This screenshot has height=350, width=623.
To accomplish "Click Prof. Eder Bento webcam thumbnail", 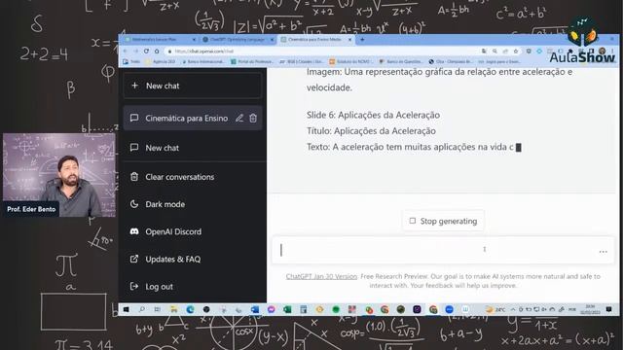I will [59, 175].
